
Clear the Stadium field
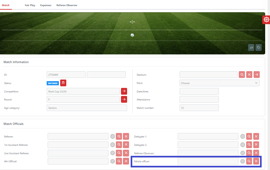[x=249, y=75]
